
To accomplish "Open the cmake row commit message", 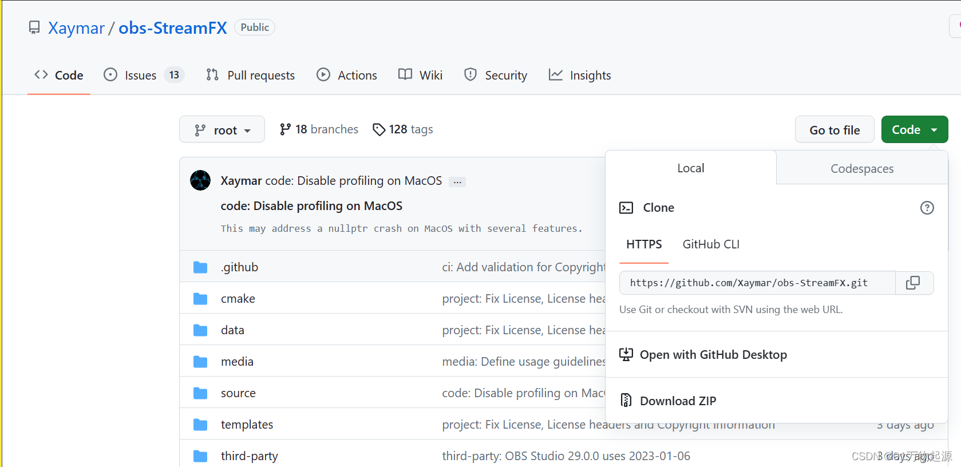I will 524,299.
